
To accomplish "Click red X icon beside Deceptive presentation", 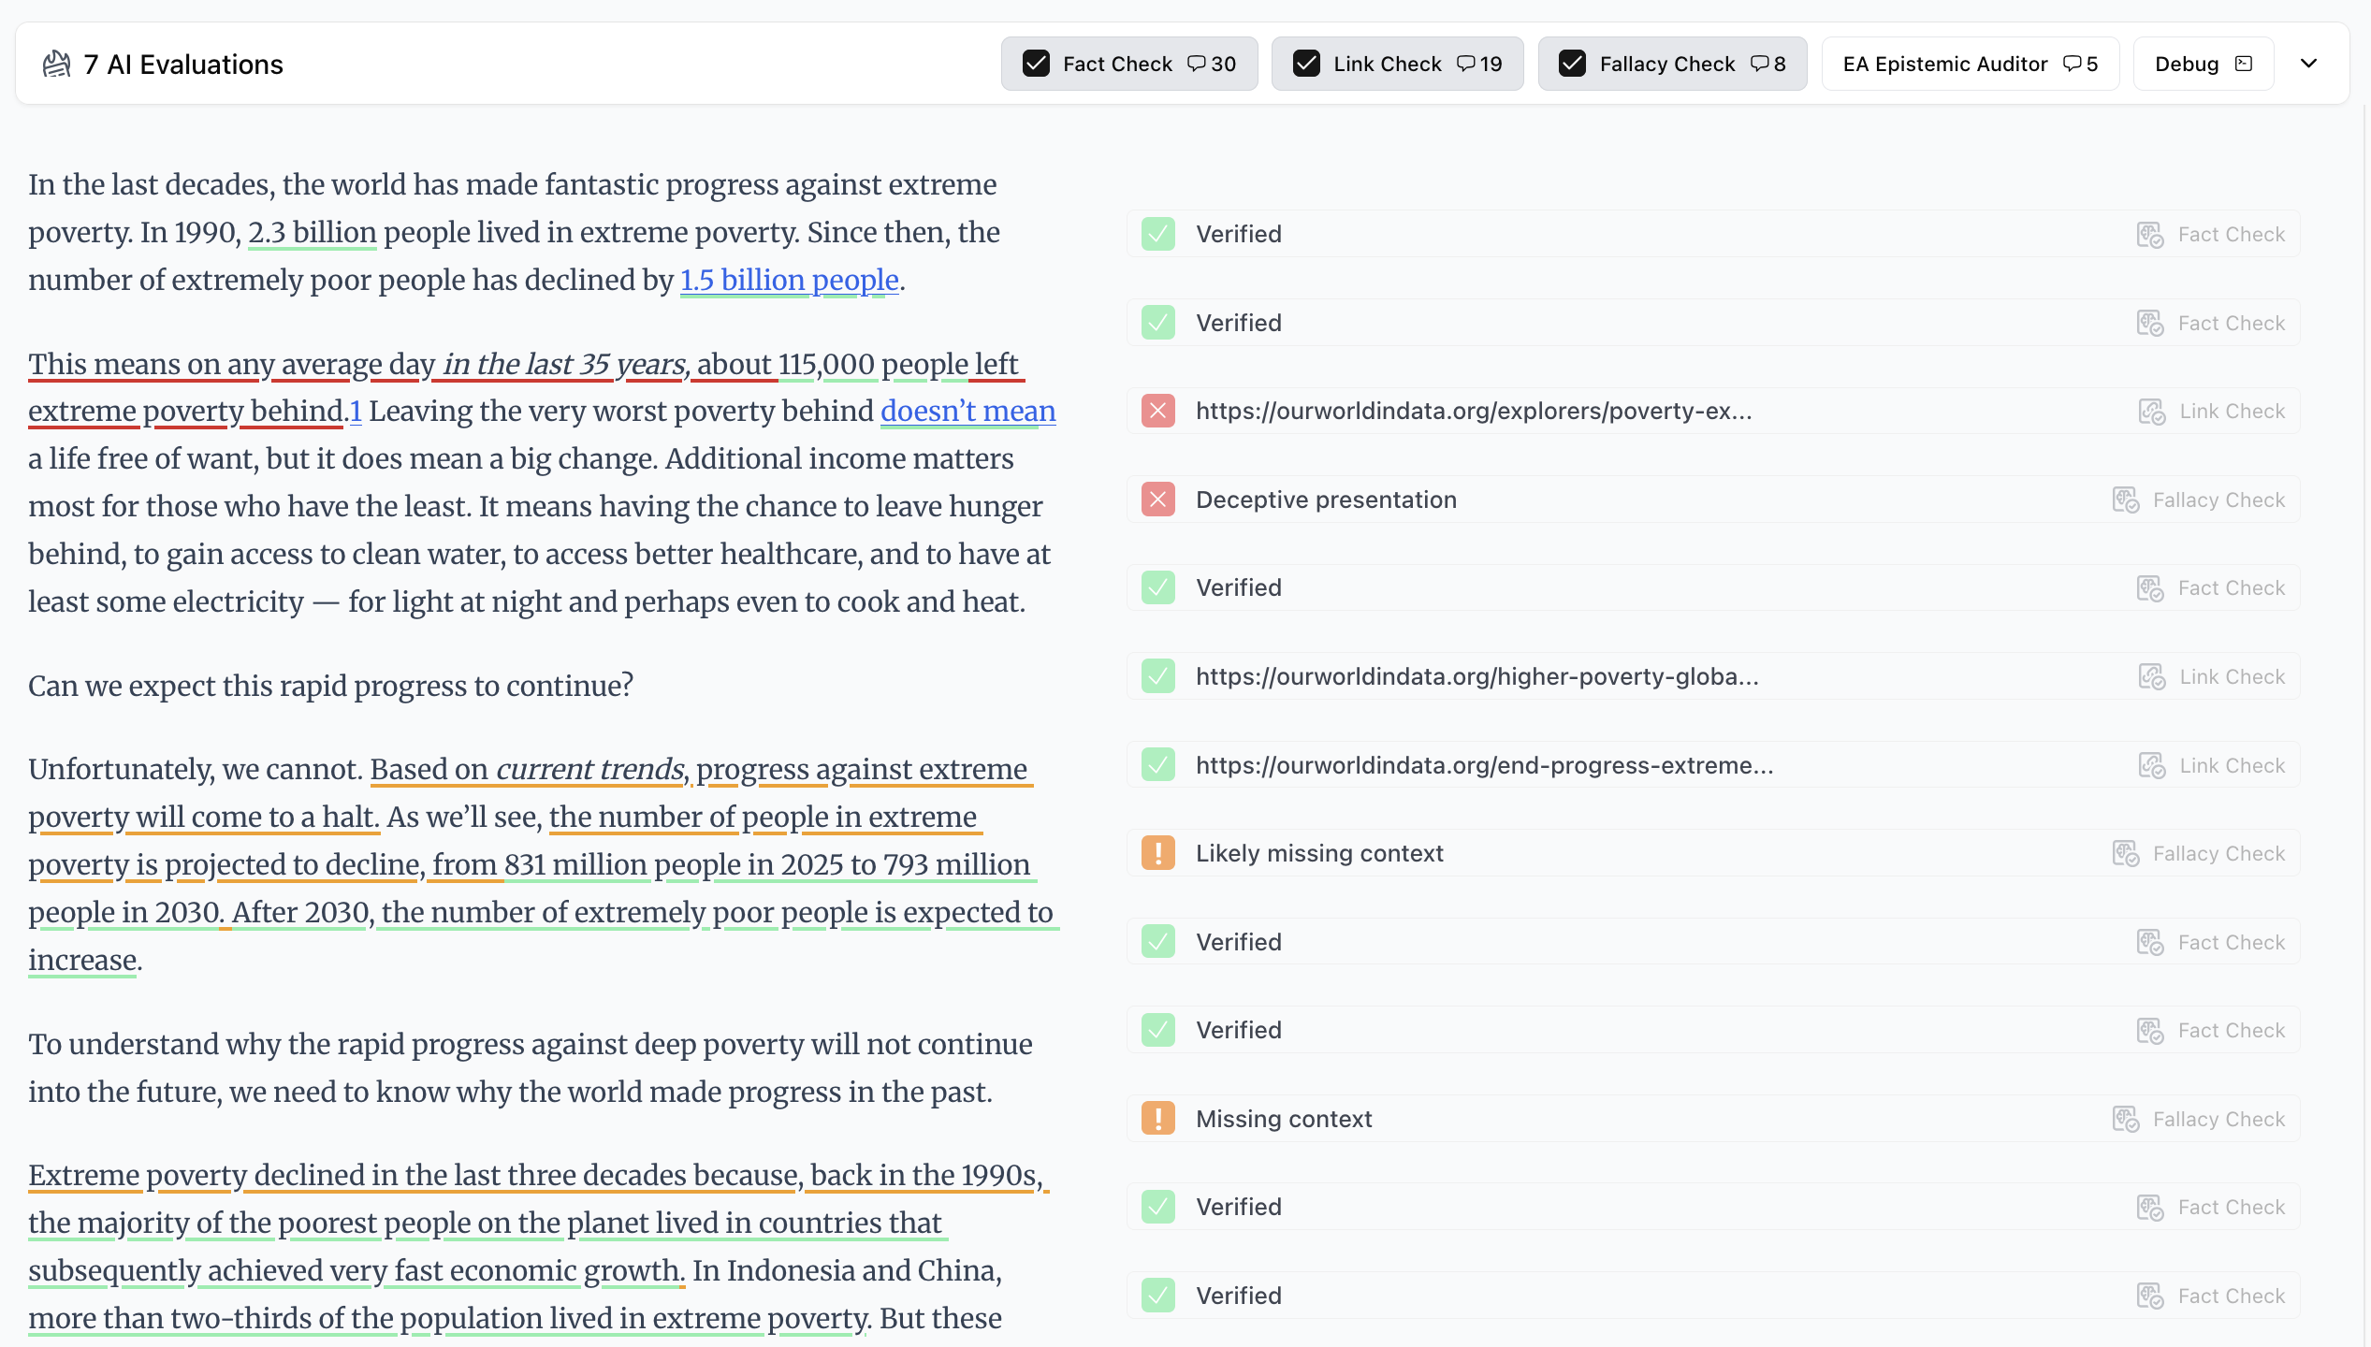I will tap(1157, 500).
